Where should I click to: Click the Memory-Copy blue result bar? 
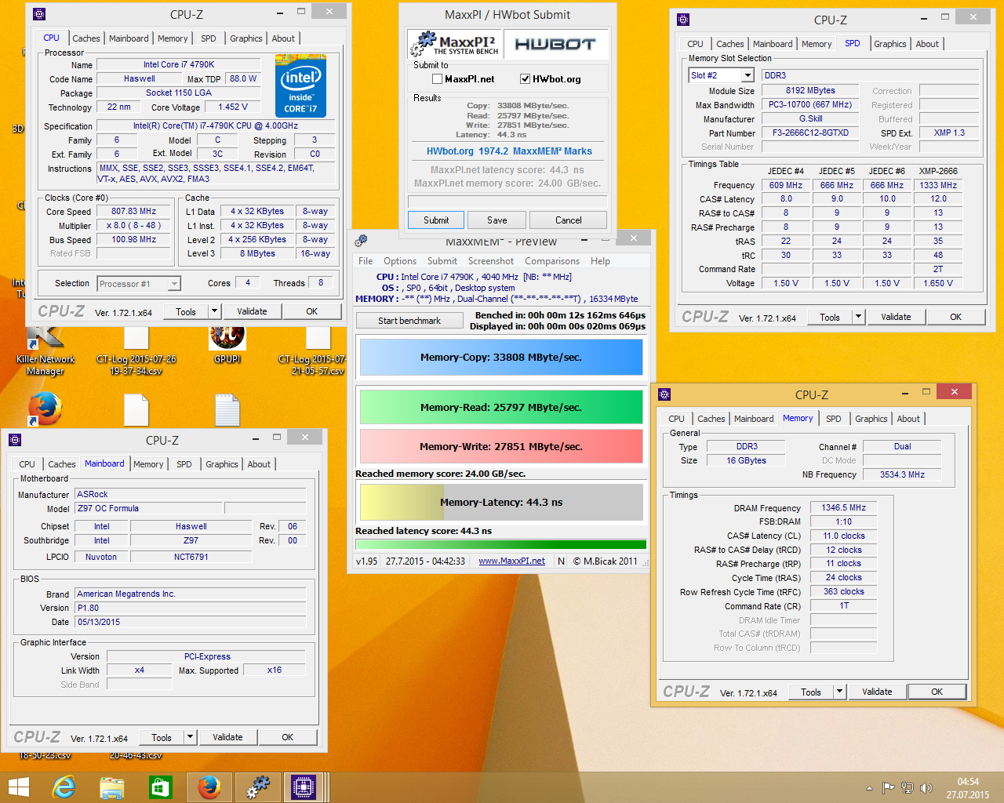point(501,358)
